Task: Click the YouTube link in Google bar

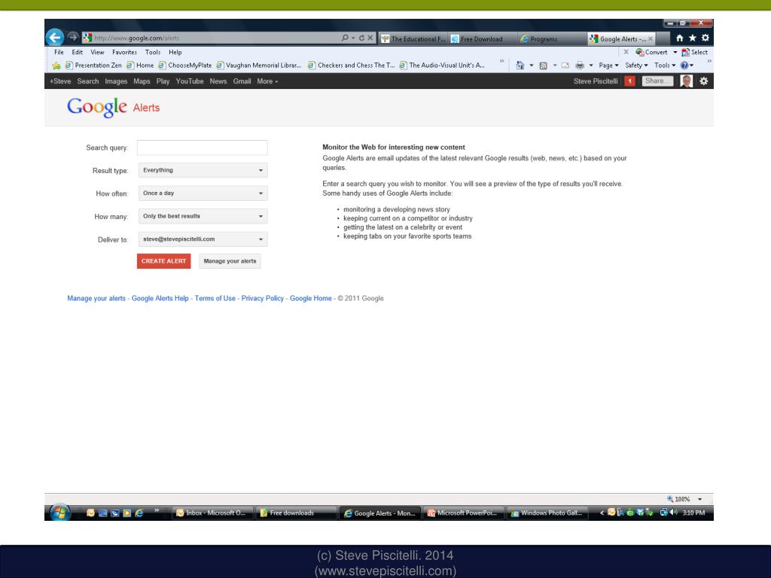Action: (189, 81)
